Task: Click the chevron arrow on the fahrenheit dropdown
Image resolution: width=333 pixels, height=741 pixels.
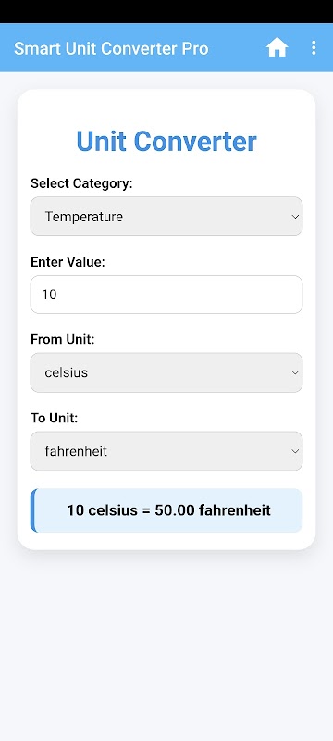Action: click(295, 451)
